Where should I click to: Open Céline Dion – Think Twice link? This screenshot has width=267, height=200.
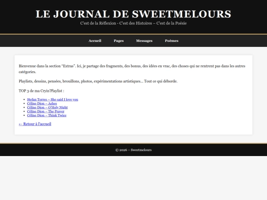[x=46, y=115]
